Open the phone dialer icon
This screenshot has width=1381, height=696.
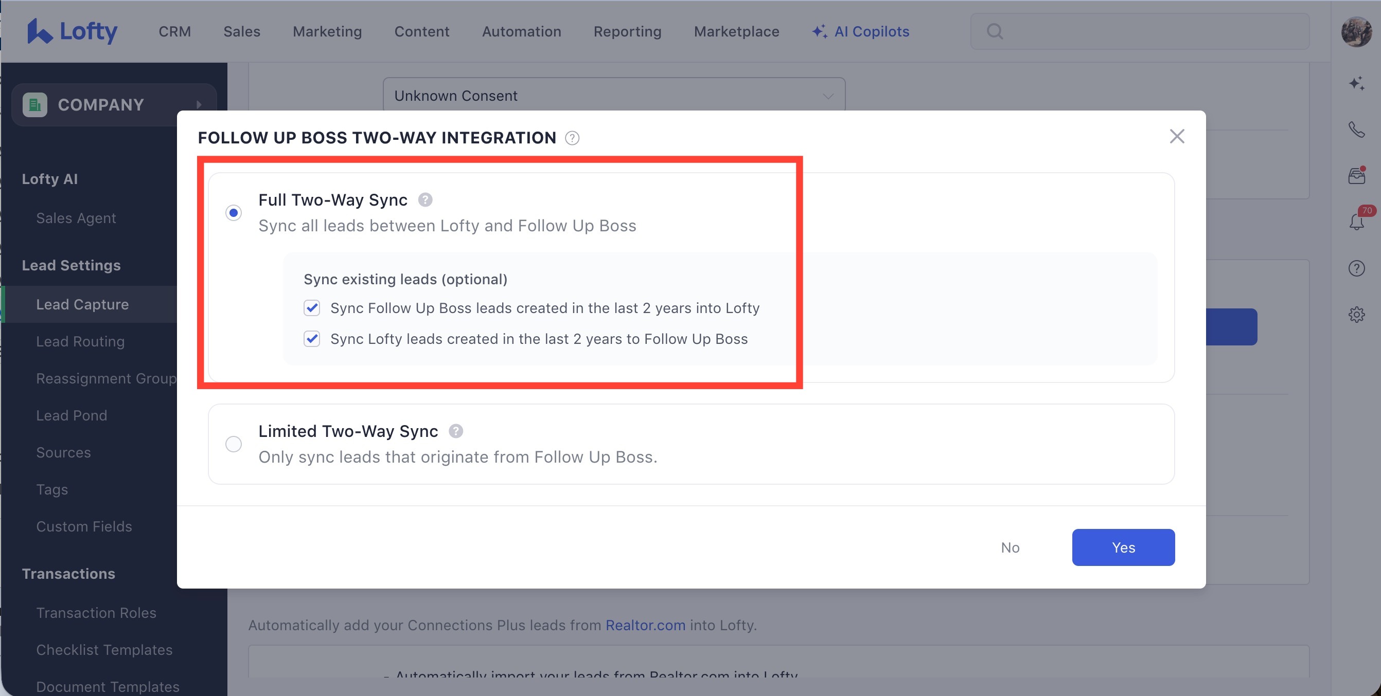coord(1356,130)
